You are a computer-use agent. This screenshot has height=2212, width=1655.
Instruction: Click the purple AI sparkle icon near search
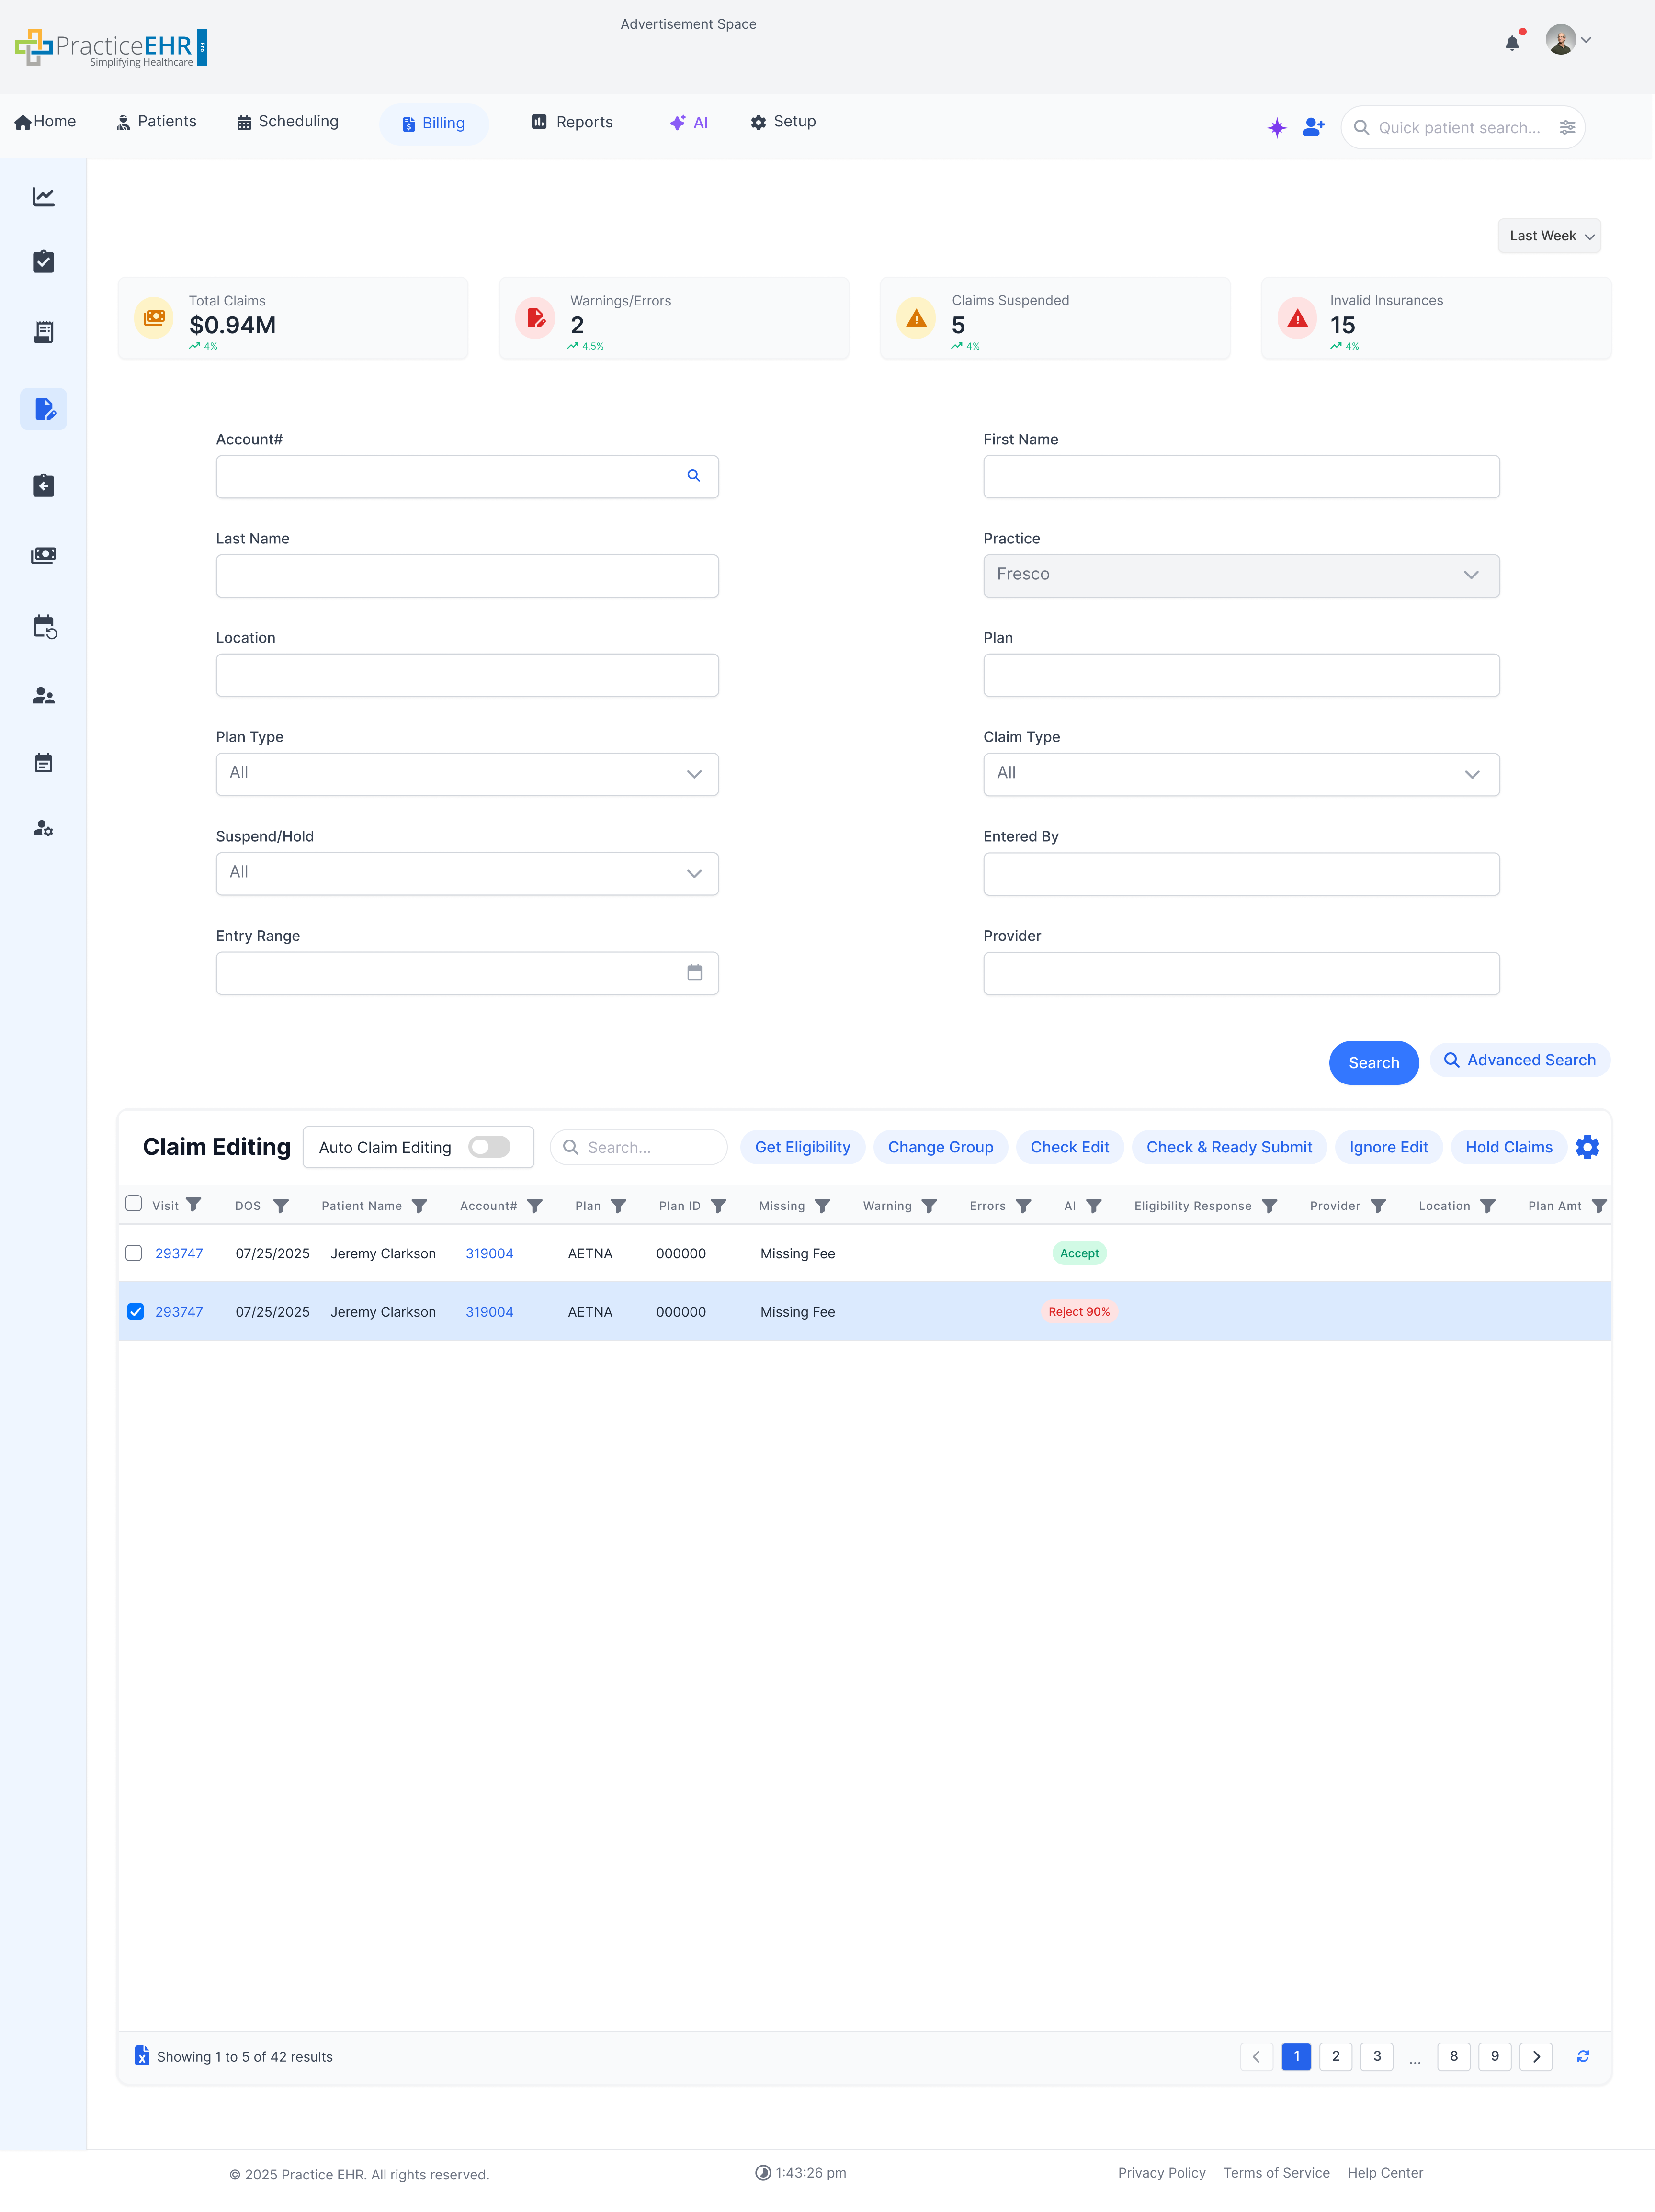(x=1276, y=127)
